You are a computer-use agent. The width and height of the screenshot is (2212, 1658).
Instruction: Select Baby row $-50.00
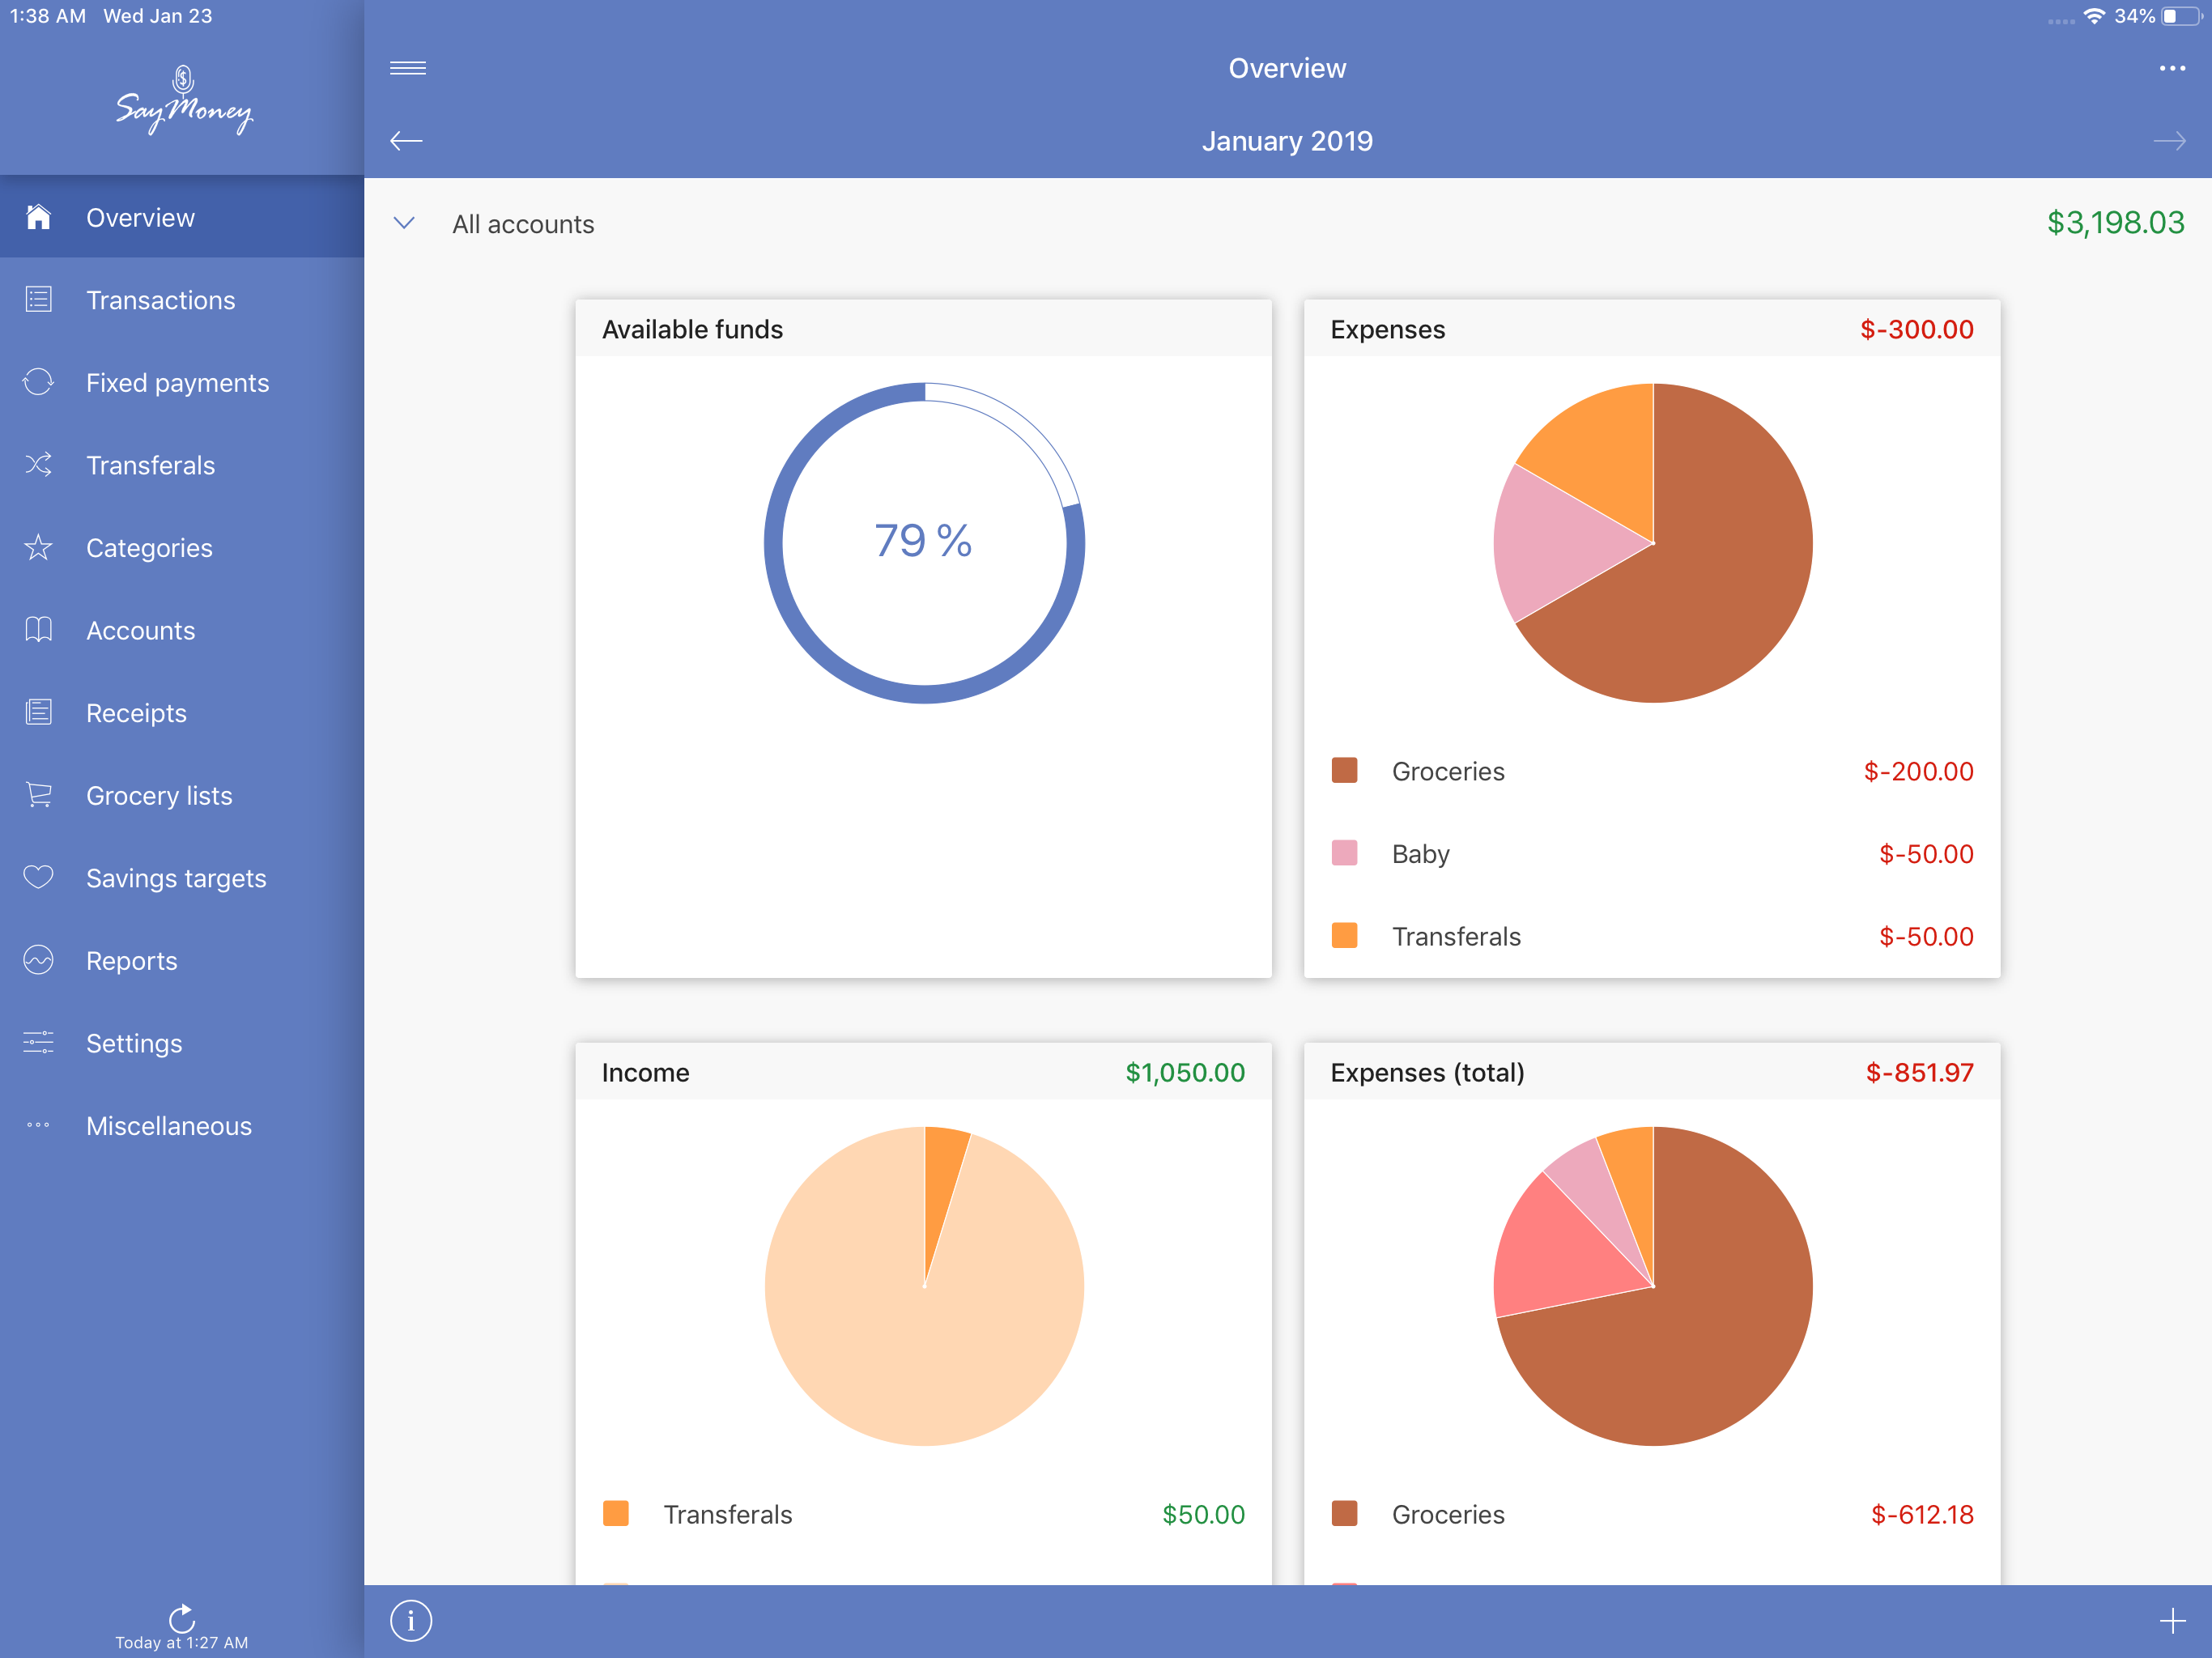[1652, 854]
